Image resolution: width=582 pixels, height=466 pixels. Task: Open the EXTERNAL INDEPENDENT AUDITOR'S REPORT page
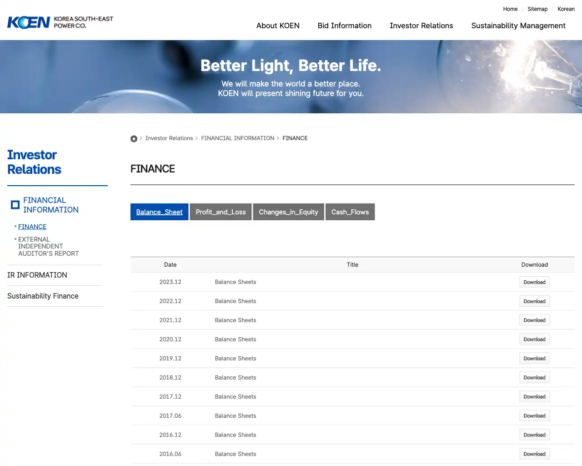48,246
